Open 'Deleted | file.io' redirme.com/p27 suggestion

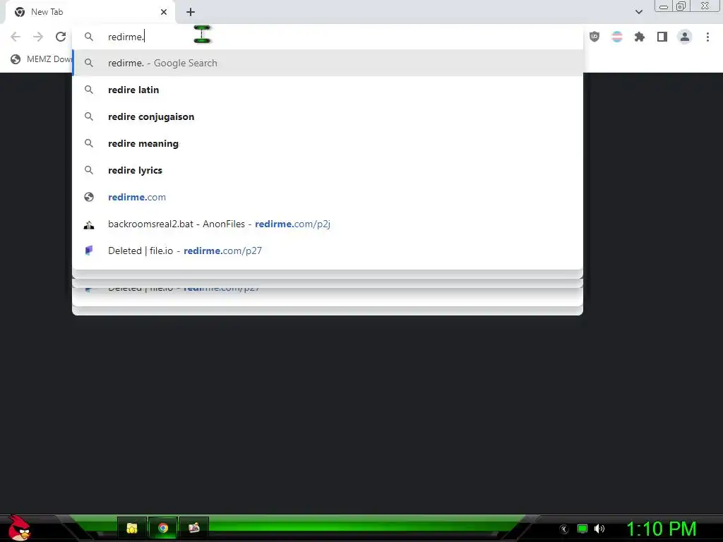[x=328, y=251]
